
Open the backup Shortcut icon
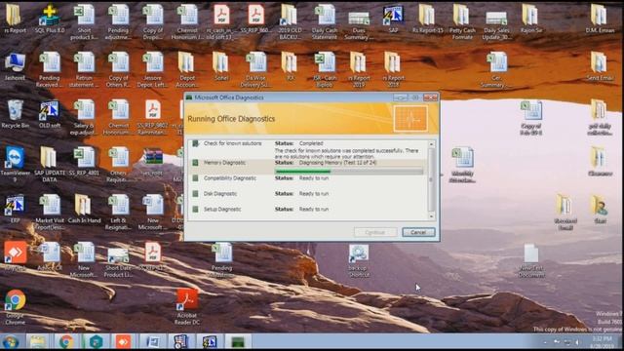[x=359, y=260]
